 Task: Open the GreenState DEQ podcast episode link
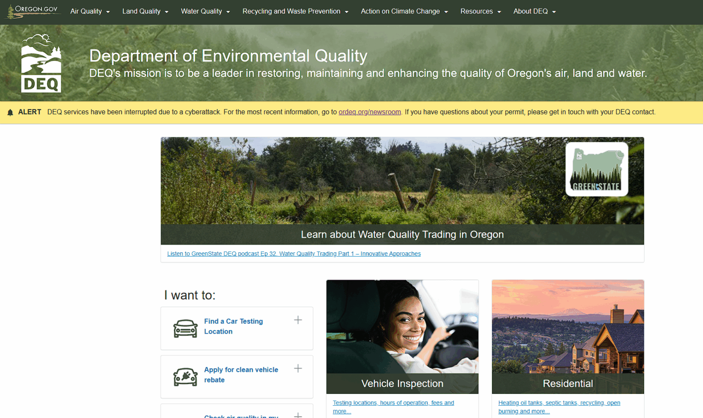click(x=293, y=254)
